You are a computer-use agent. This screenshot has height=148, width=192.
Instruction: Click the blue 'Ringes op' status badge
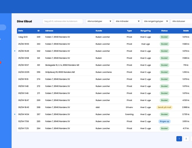(x=164, y=121)
